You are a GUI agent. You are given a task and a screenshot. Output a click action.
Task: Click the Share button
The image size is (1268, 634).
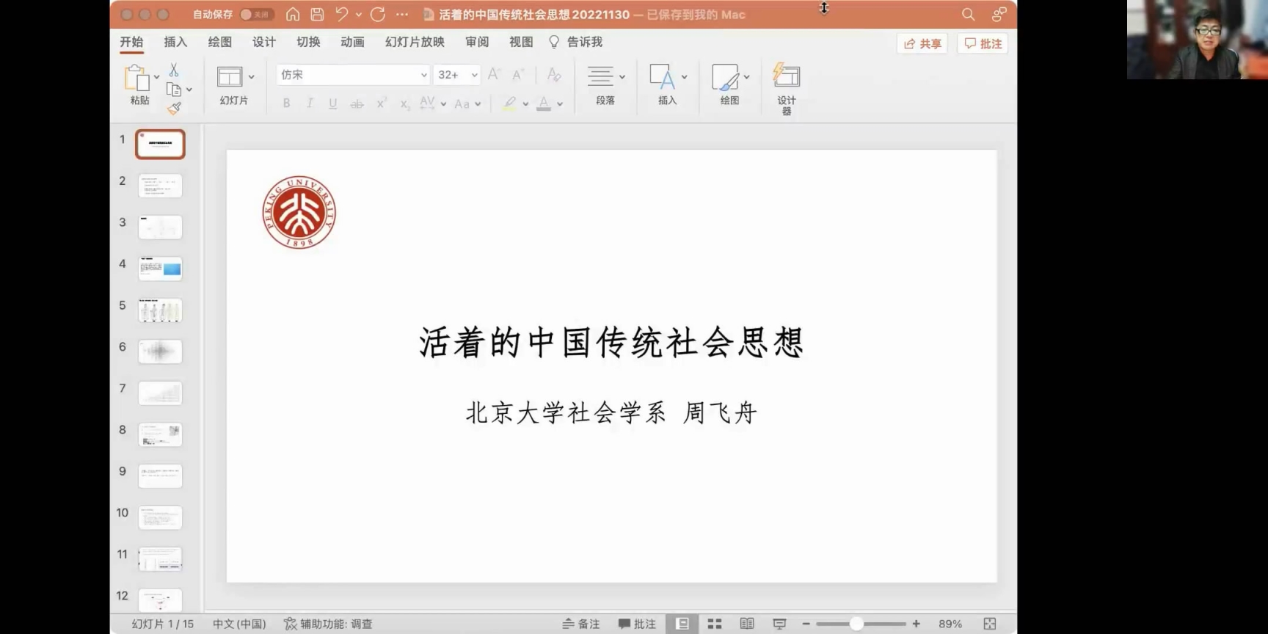pyautogui.click(x=922, y=43)
